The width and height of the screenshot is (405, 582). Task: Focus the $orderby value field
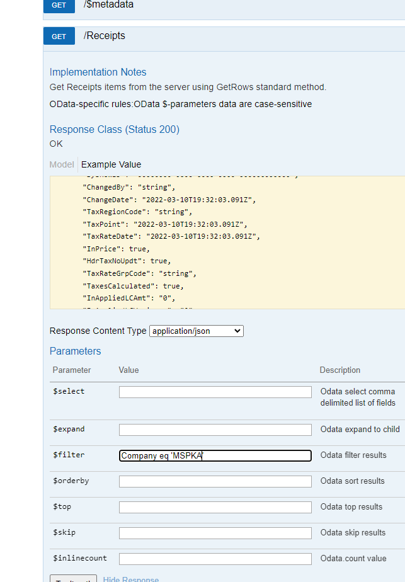[x=215, y=481]
